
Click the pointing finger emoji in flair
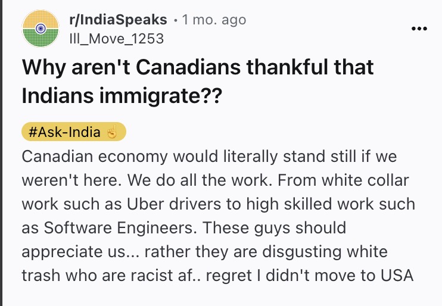pyautogui.click(x=112, y=132)
